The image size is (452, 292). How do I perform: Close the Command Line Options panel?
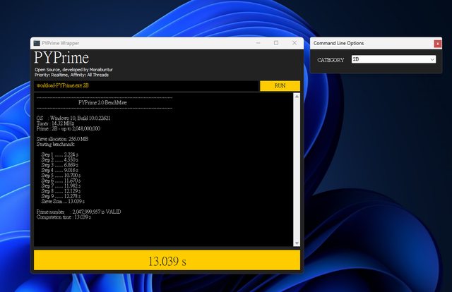(x=438, y=44)
